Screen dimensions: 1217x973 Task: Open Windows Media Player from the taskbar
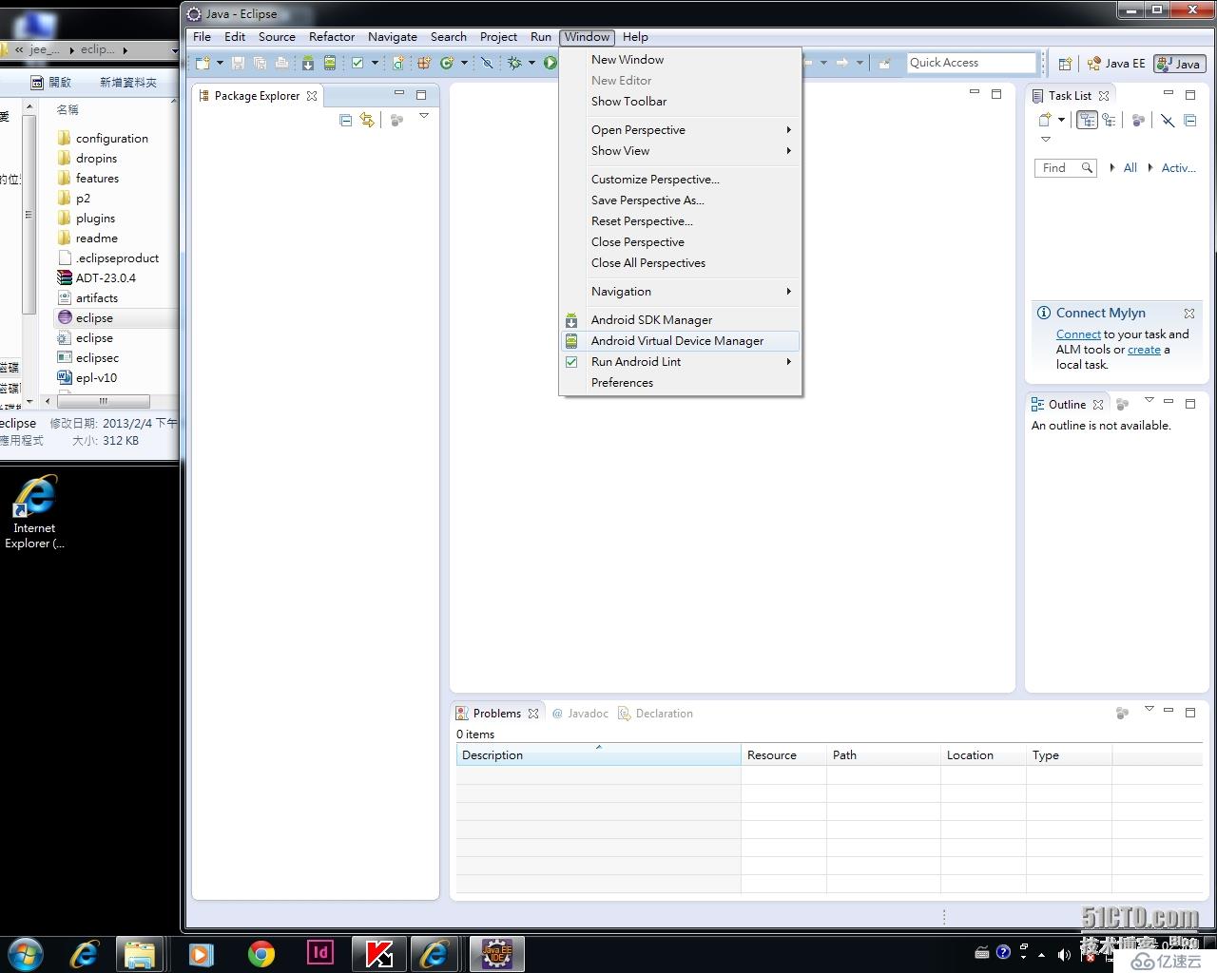[201, 953]
